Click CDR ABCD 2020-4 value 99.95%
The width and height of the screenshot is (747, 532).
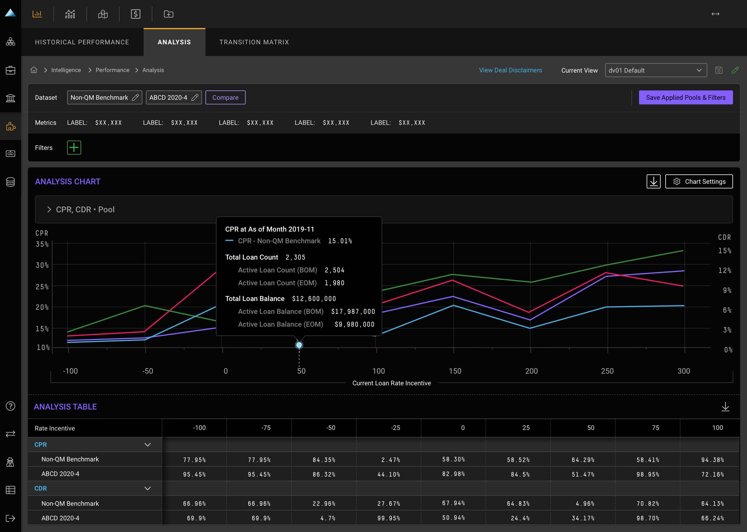pyautogui.click(x=389, y=518)
